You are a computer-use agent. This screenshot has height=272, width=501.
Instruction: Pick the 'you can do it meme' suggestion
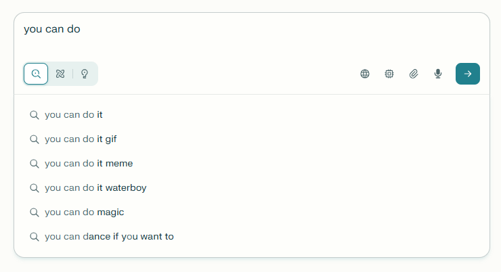point(89,164)
